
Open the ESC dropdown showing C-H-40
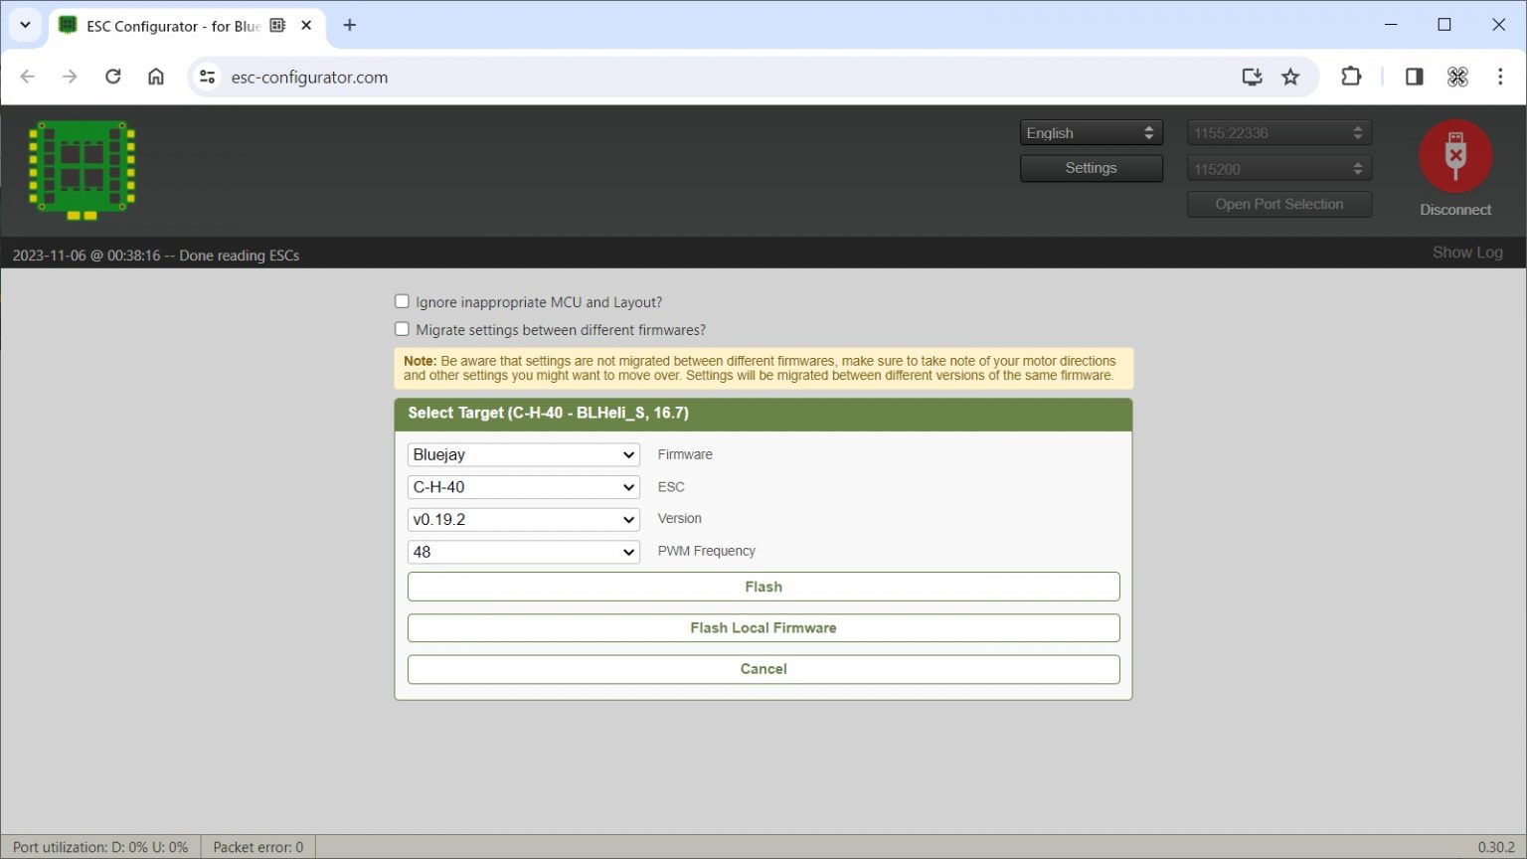(524, 487)
